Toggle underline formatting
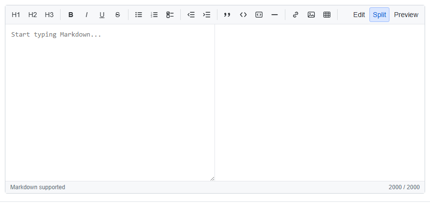The width and height of the screenshot is (430, 218). (102, 15)
